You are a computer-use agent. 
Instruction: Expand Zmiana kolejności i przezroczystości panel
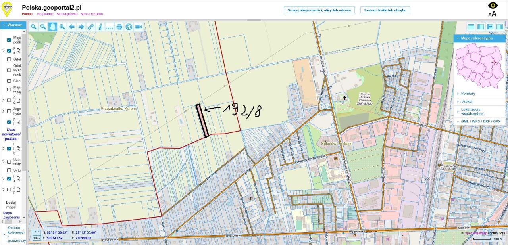click(x=13, y=234)
